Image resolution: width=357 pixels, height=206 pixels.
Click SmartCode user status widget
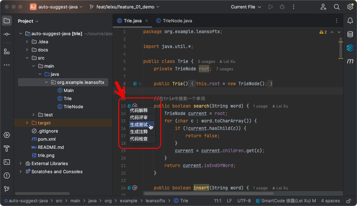click(x=286, y=201)
